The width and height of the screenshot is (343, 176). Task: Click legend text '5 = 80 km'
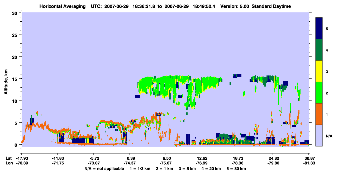236,169
